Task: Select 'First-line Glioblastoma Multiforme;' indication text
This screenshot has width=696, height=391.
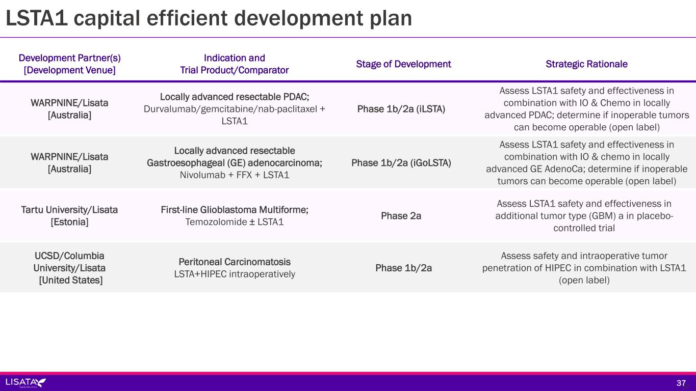Action: click(235, 210)
